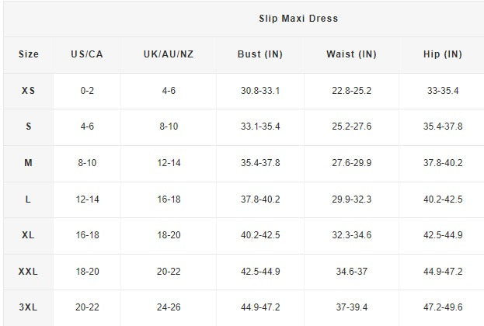Click waist value 34.6-37 for XXL
This screenshot has width=484, height=326.
[x=351, y=272]
